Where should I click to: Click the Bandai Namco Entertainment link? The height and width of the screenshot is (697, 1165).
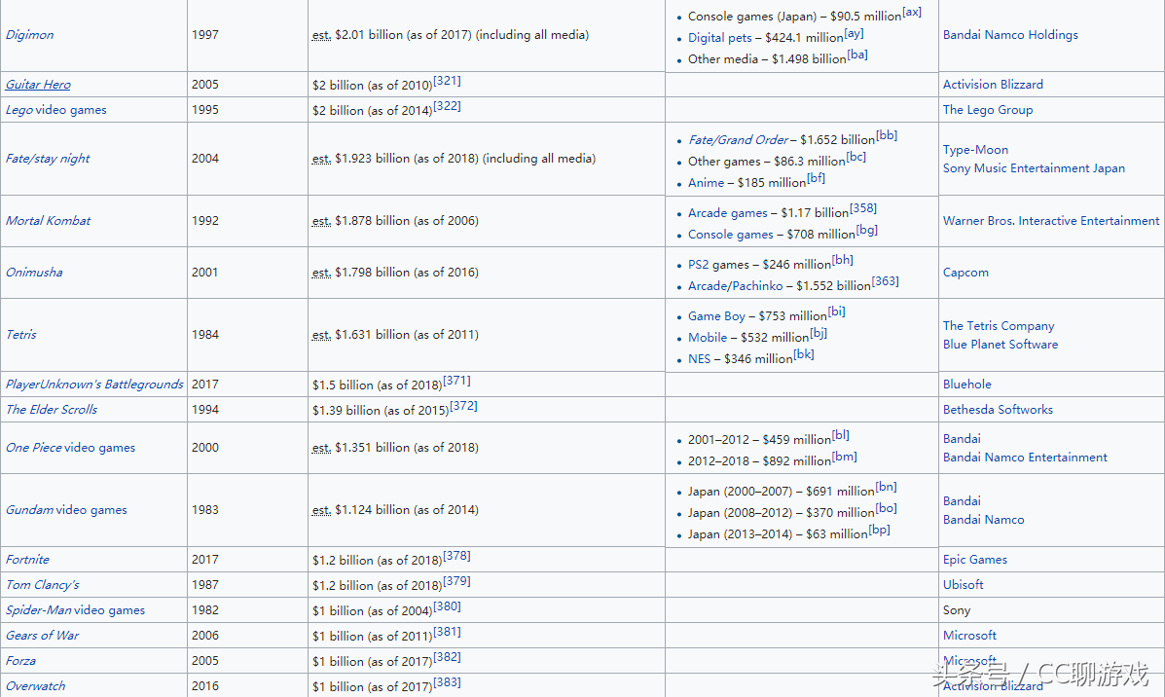tap(1025, 457)
